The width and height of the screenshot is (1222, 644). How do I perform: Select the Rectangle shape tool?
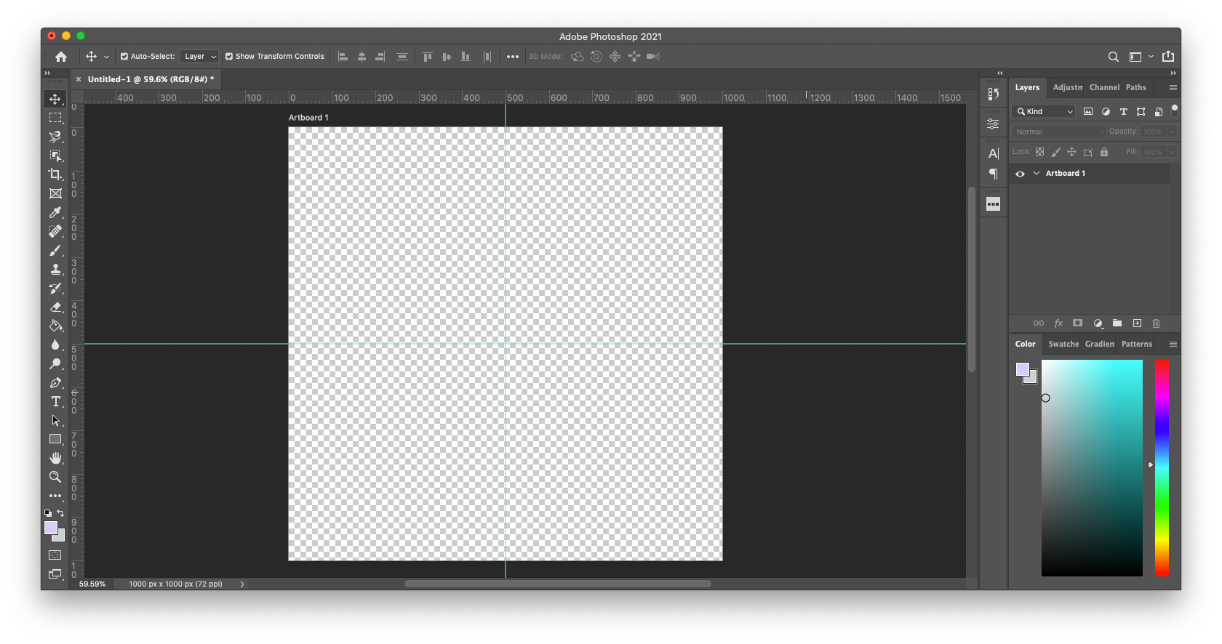pos(55,439)
